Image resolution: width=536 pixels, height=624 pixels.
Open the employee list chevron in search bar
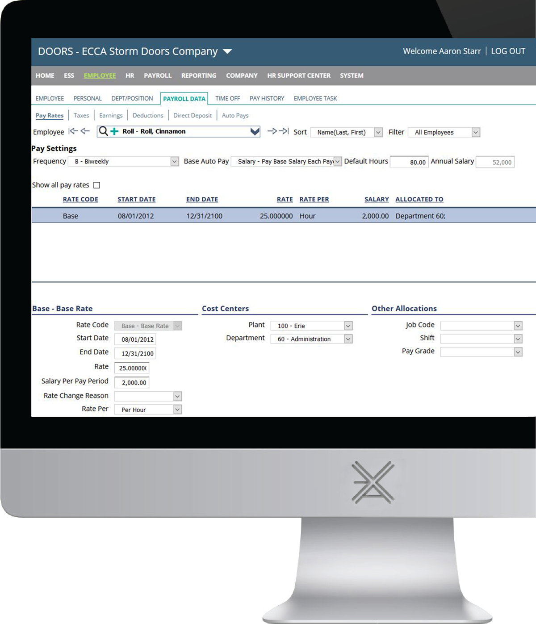pos(255,131)
